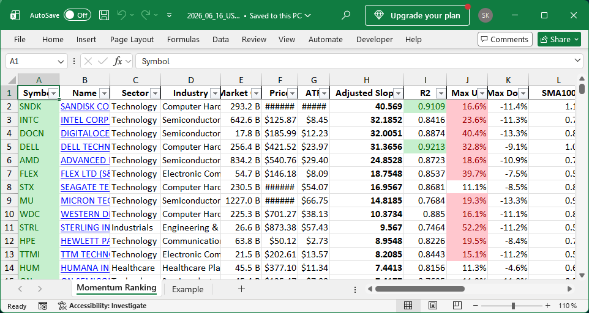Viewport: 589px width, 313px height.
Task: Open the R2 column filter dropdown
Action: [441, 94]
